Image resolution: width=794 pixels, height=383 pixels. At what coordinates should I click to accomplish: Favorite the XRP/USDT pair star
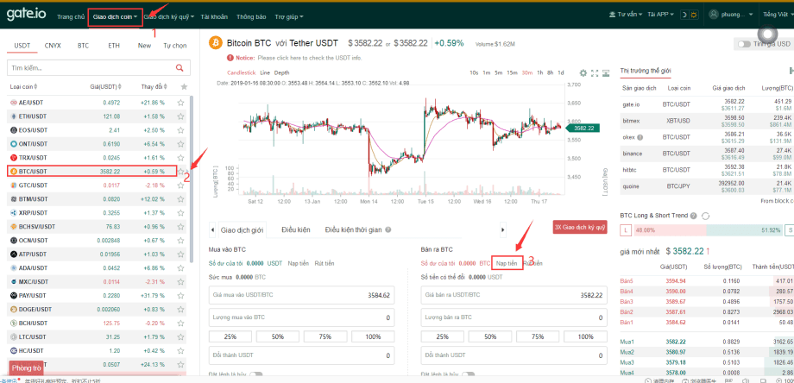click(180, 212)
